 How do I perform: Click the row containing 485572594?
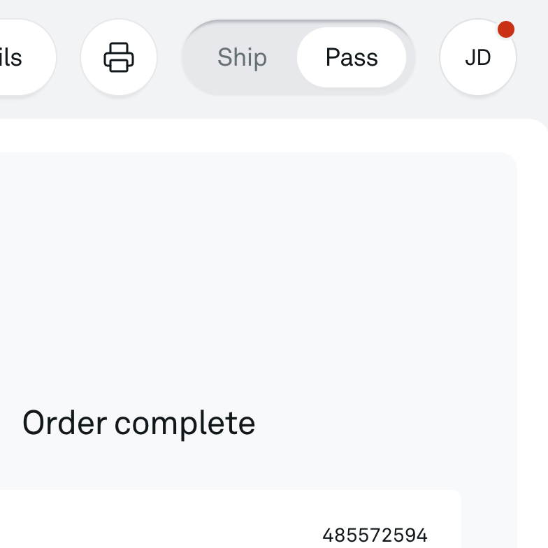(231, 519)
